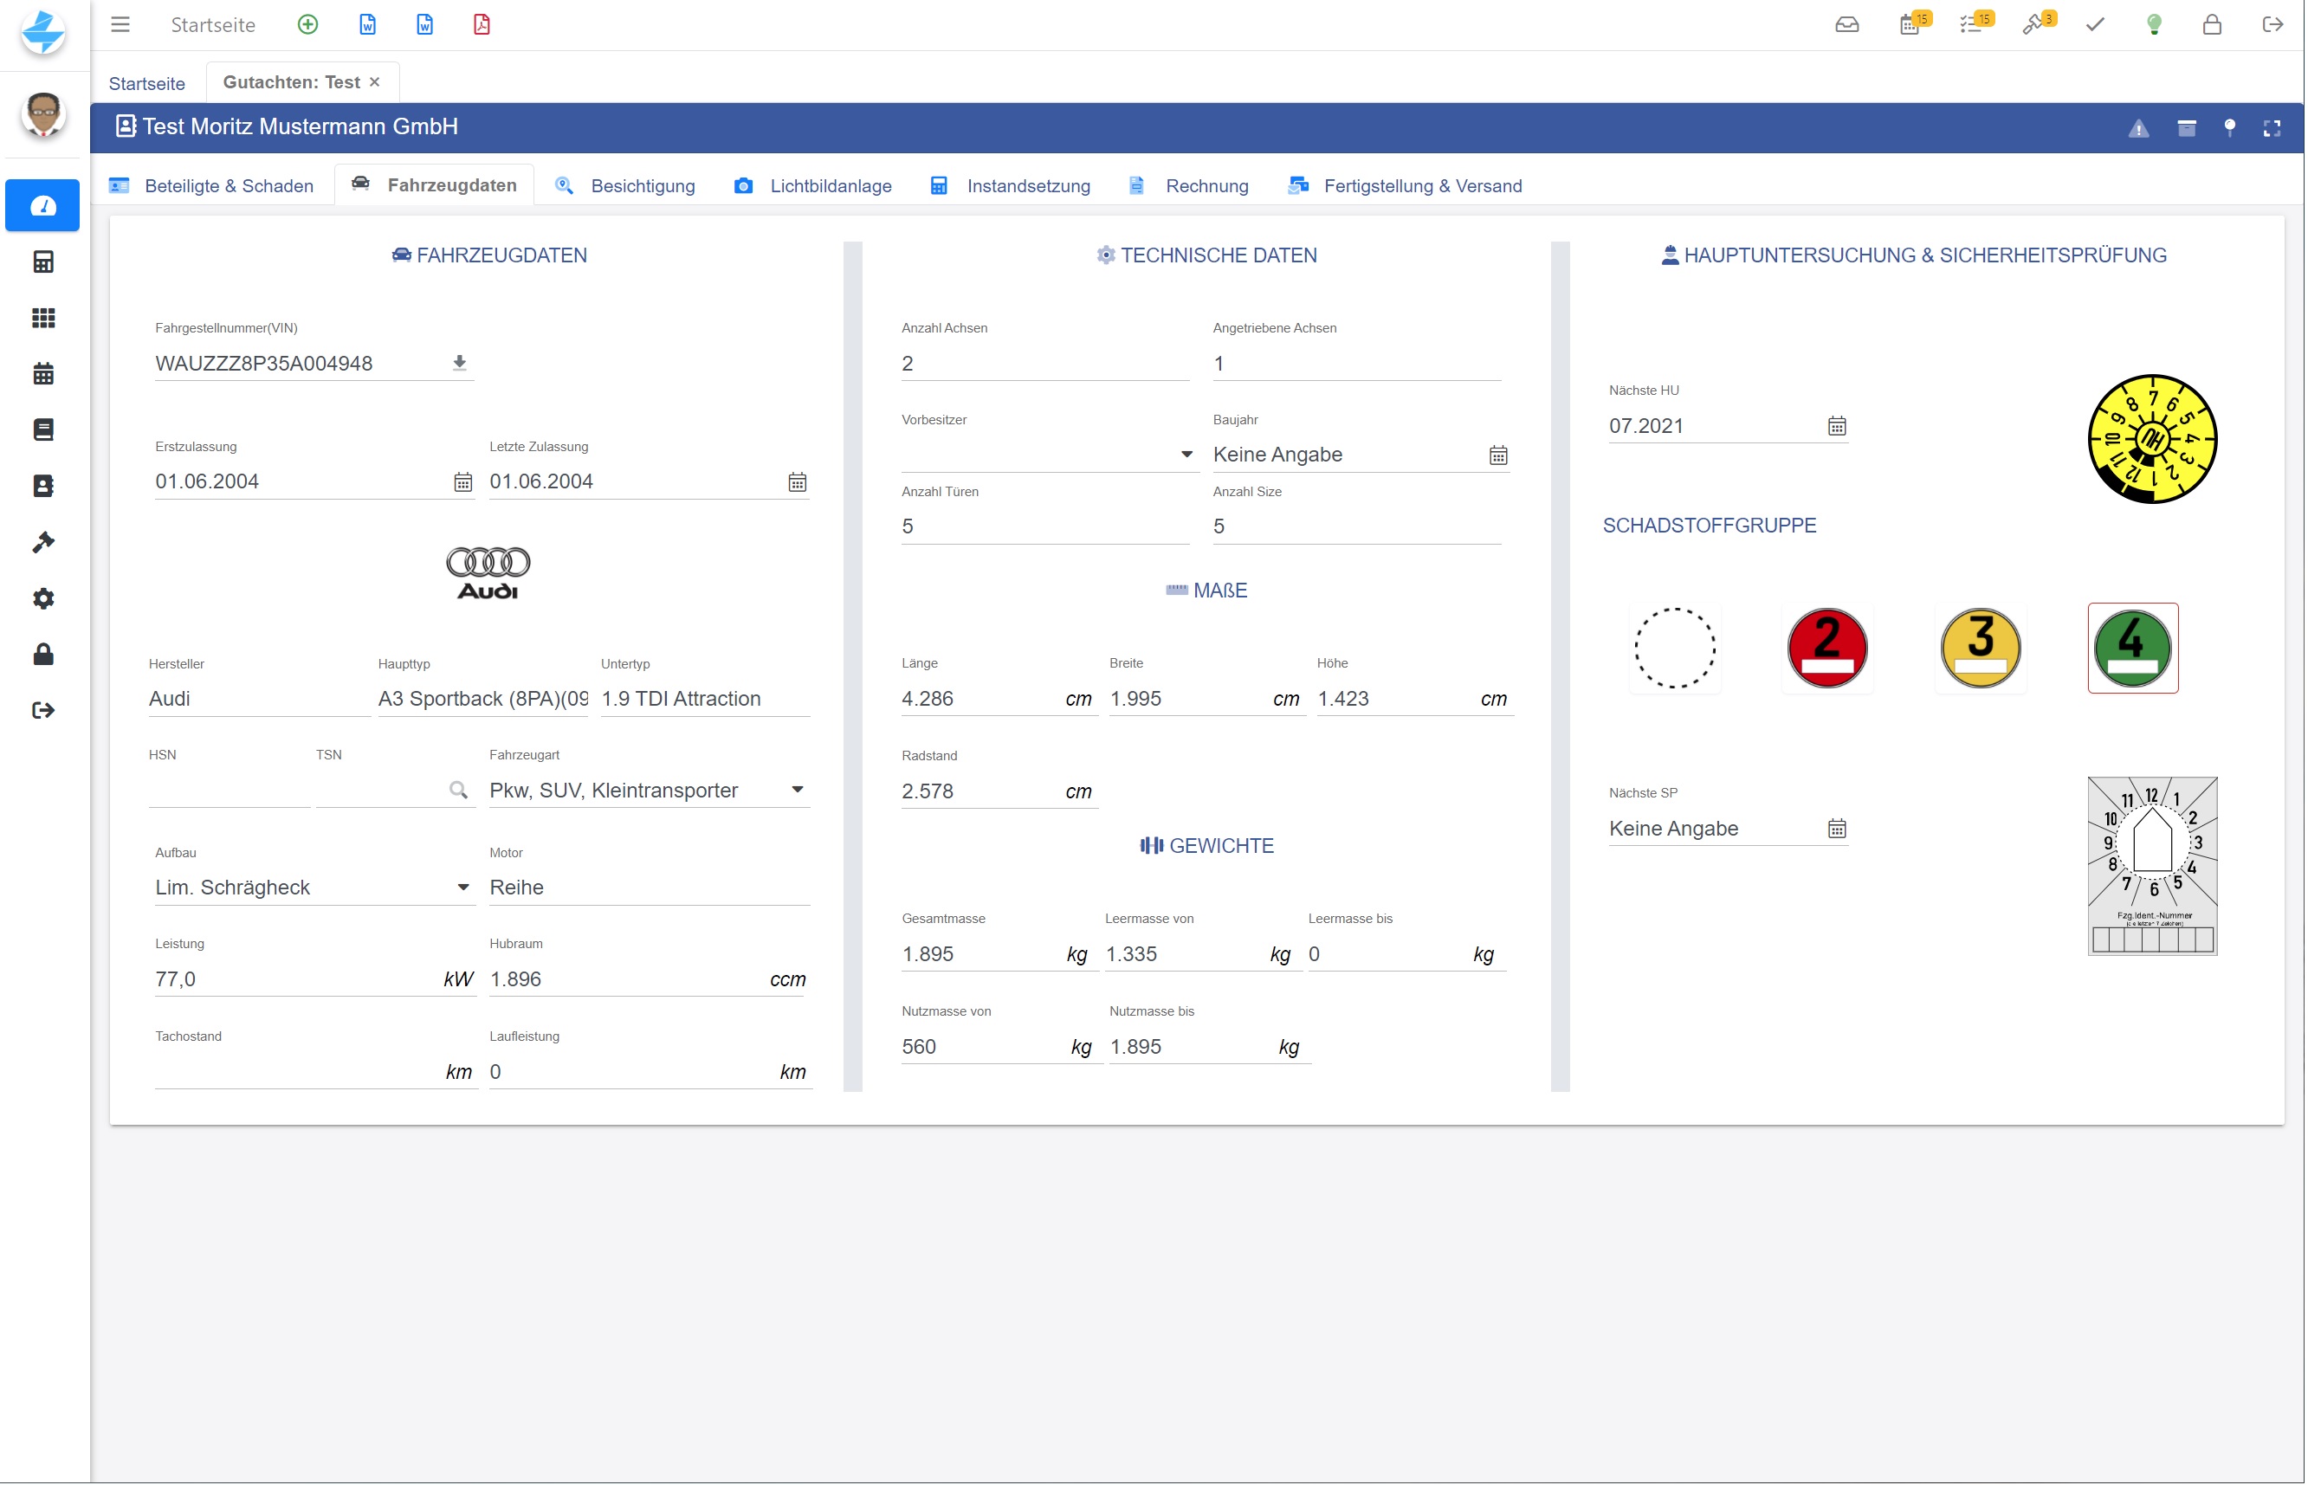Click the user avatar in sidebar
This screenshot has height=1485, width=2308.
[42, 115]
